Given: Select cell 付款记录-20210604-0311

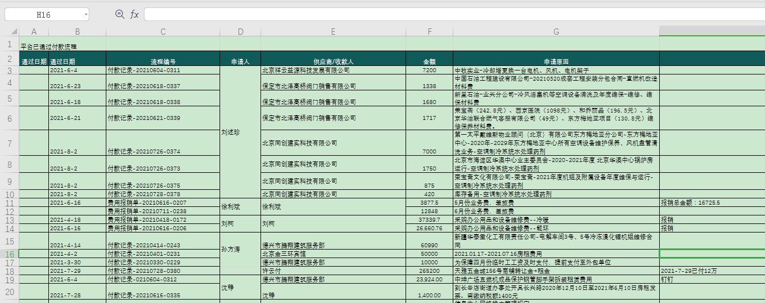Looking at the screenshot, I should (163, 70).
